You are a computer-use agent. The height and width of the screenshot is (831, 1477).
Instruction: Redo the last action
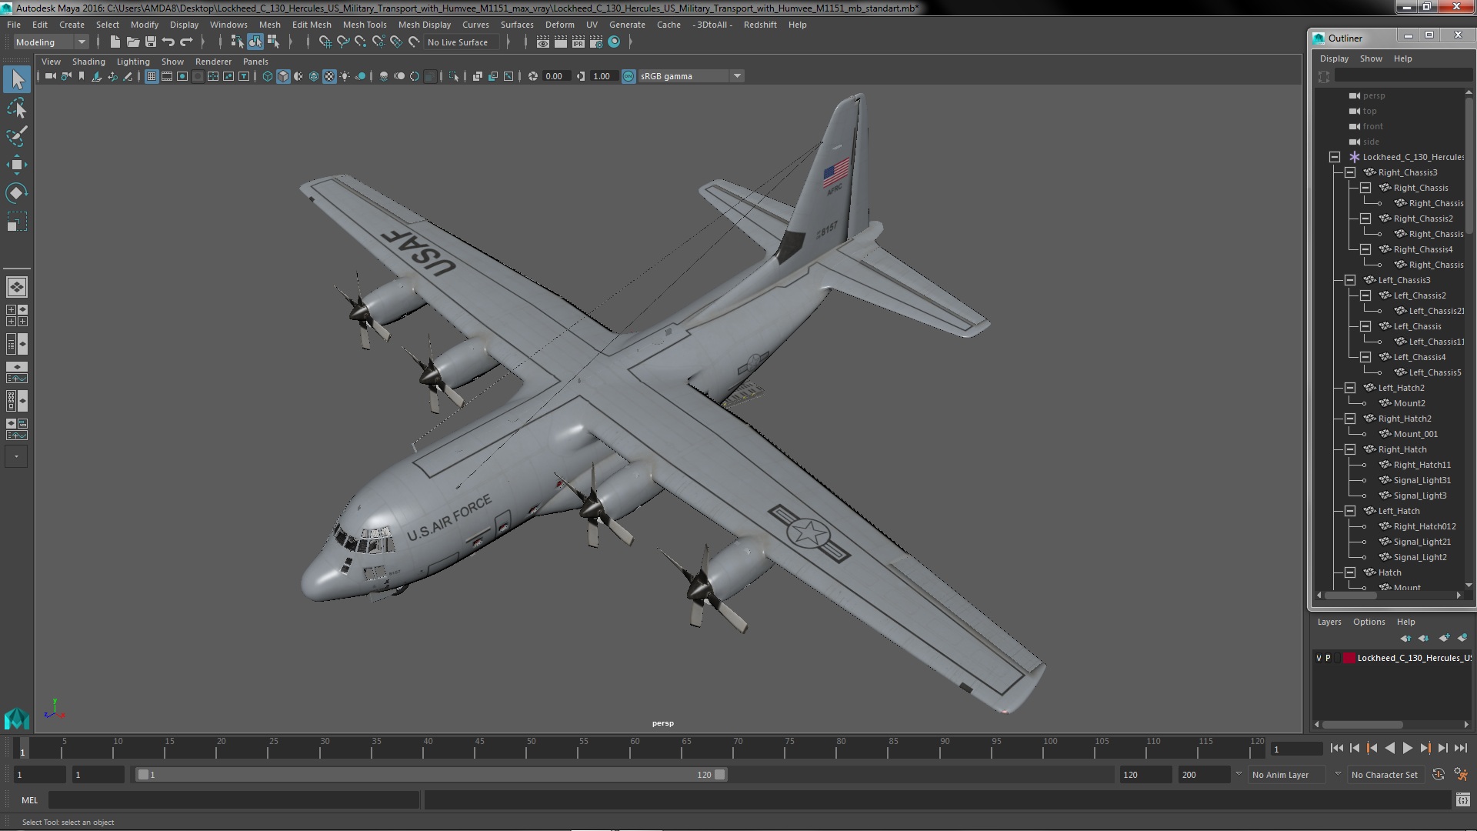[186, 42]
